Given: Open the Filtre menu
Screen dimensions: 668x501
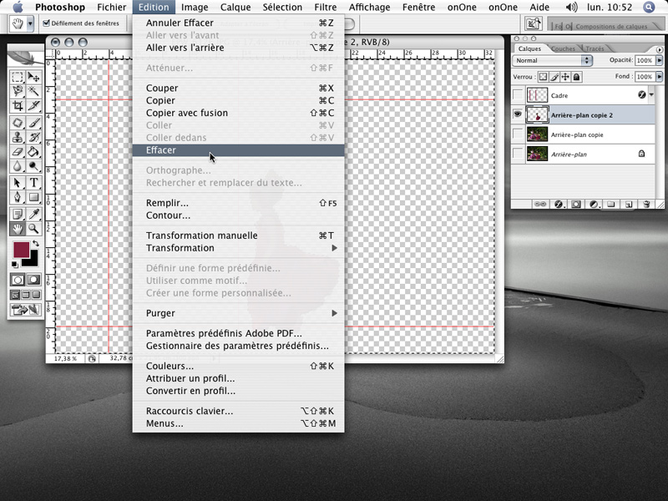Looking at the screenshot, I should click(326, 8).
